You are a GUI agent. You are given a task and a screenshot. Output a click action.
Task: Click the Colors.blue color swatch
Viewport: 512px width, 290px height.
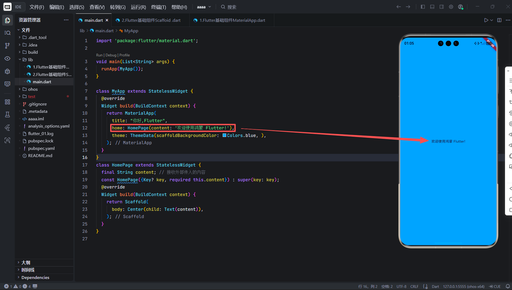point(224,135)
